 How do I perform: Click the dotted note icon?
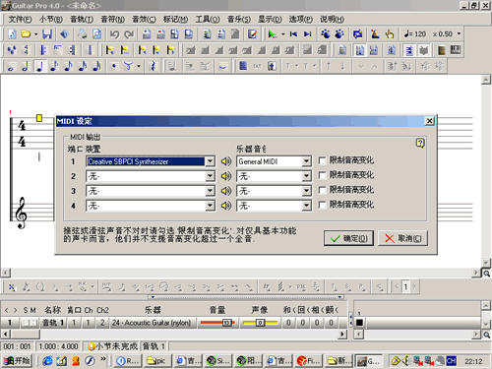click(114, 66)
